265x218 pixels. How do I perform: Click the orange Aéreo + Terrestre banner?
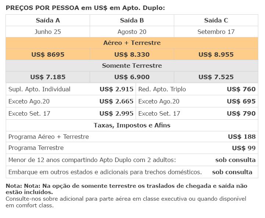pos(132,43)
